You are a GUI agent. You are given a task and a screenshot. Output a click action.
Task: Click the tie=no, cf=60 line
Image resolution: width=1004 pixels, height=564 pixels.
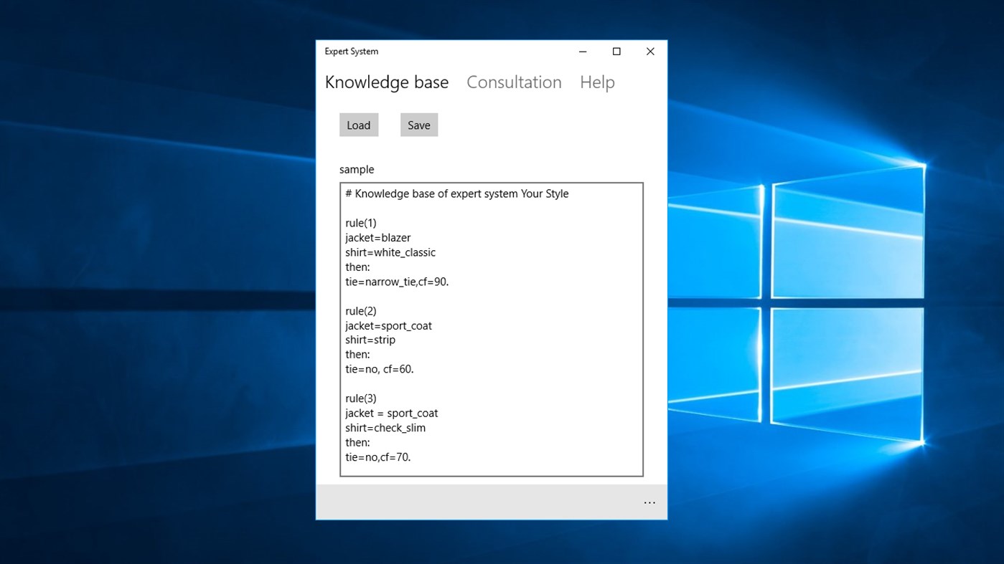click(380, 368)
